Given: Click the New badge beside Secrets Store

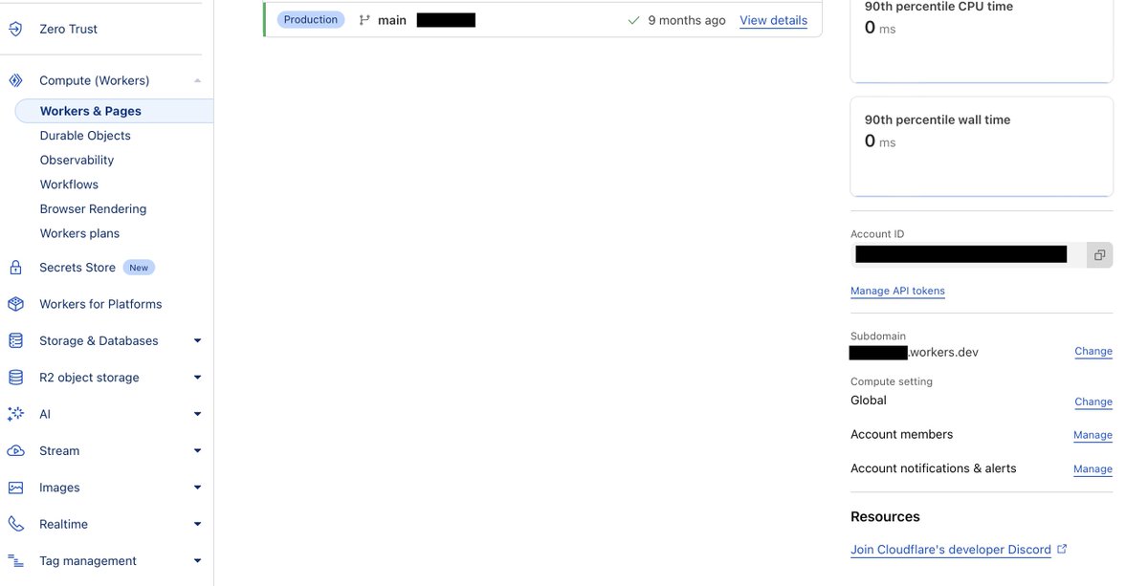Looking at the screenshot, I should [x=139, y=268].
